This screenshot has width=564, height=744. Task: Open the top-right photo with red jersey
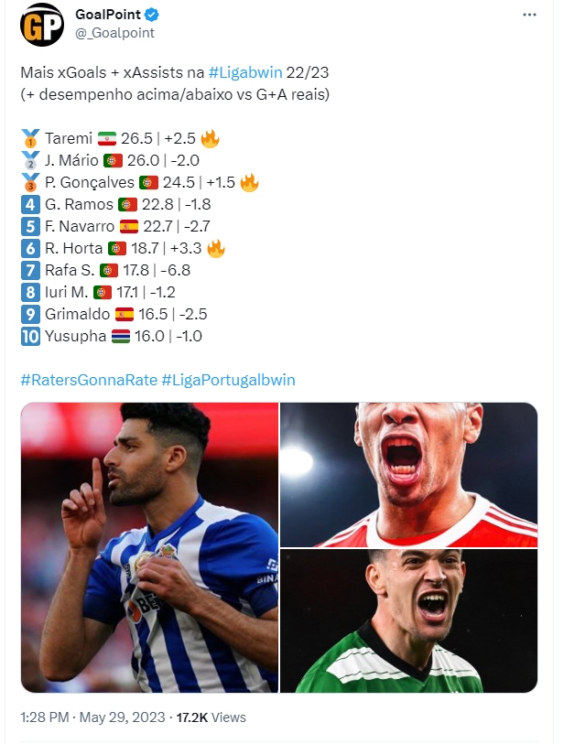pyautogui.click(x=408, y=474)
